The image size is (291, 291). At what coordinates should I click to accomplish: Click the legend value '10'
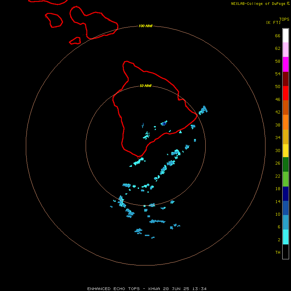tap(278, 214)
